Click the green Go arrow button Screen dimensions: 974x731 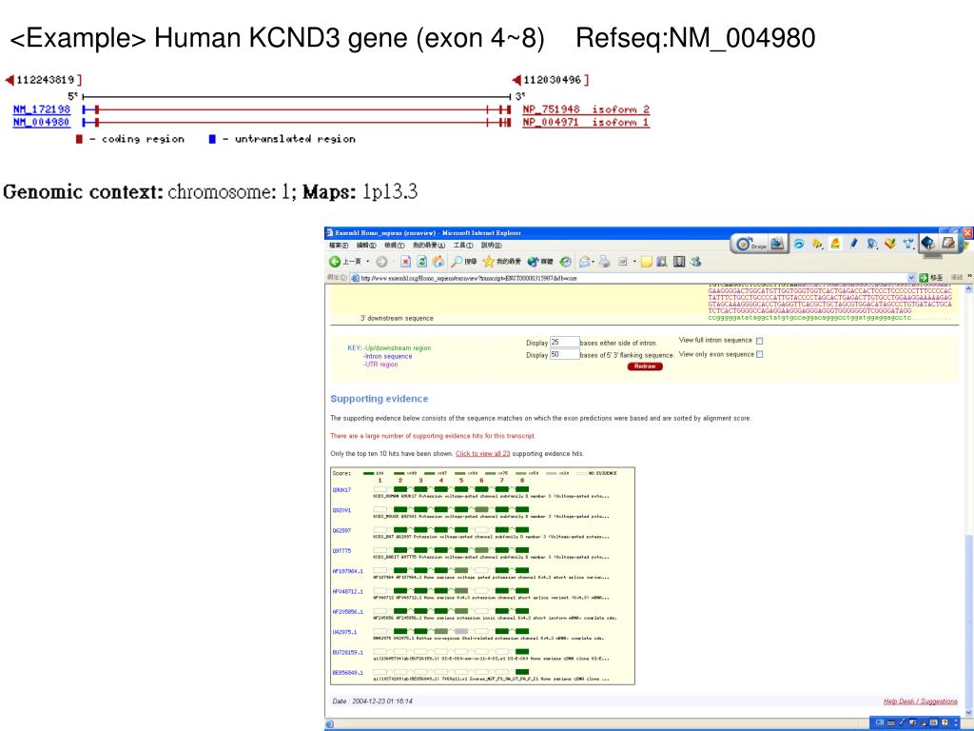[x=924, y=277]
